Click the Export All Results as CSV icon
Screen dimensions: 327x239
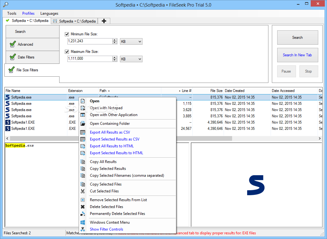[x=83, y=132]
